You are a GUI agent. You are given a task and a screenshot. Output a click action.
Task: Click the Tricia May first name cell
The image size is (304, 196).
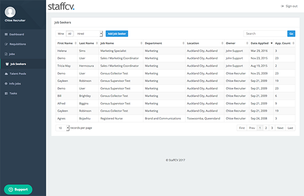coord(66,66)
